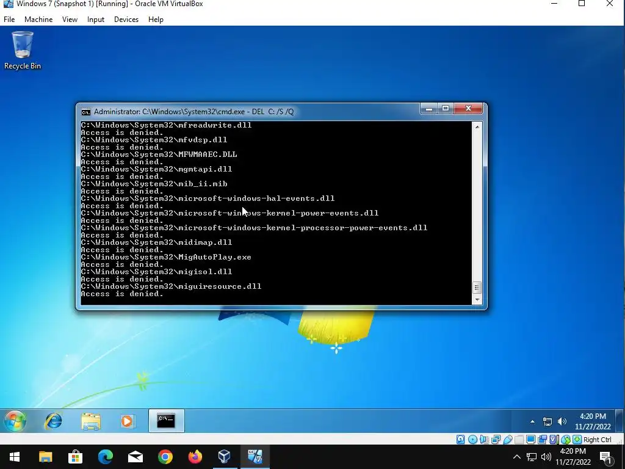Click cmd scrollbar down arrow

point(477,300)
